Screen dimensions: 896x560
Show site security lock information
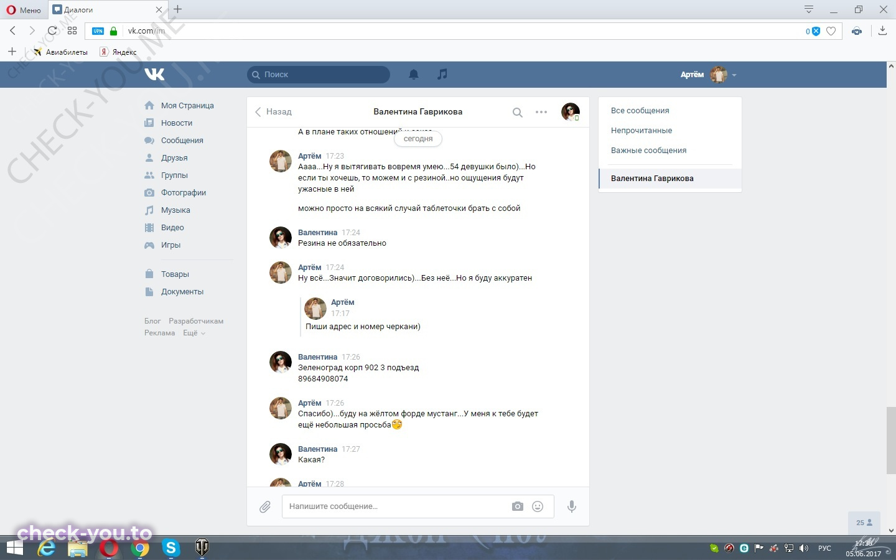point(113,30)
